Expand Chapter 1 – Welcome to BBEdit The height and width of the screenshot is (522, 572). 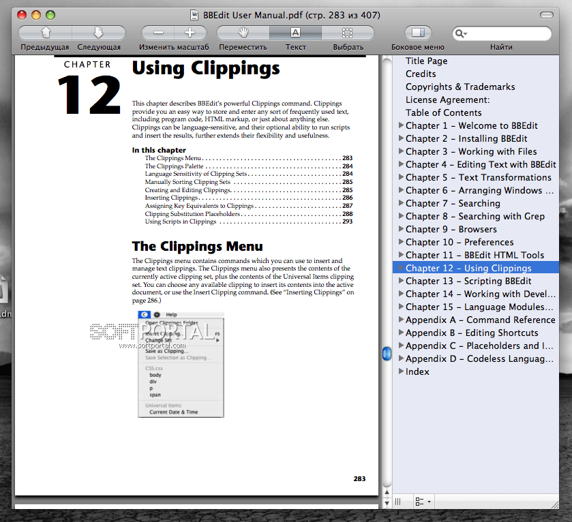tap(401, 125)
